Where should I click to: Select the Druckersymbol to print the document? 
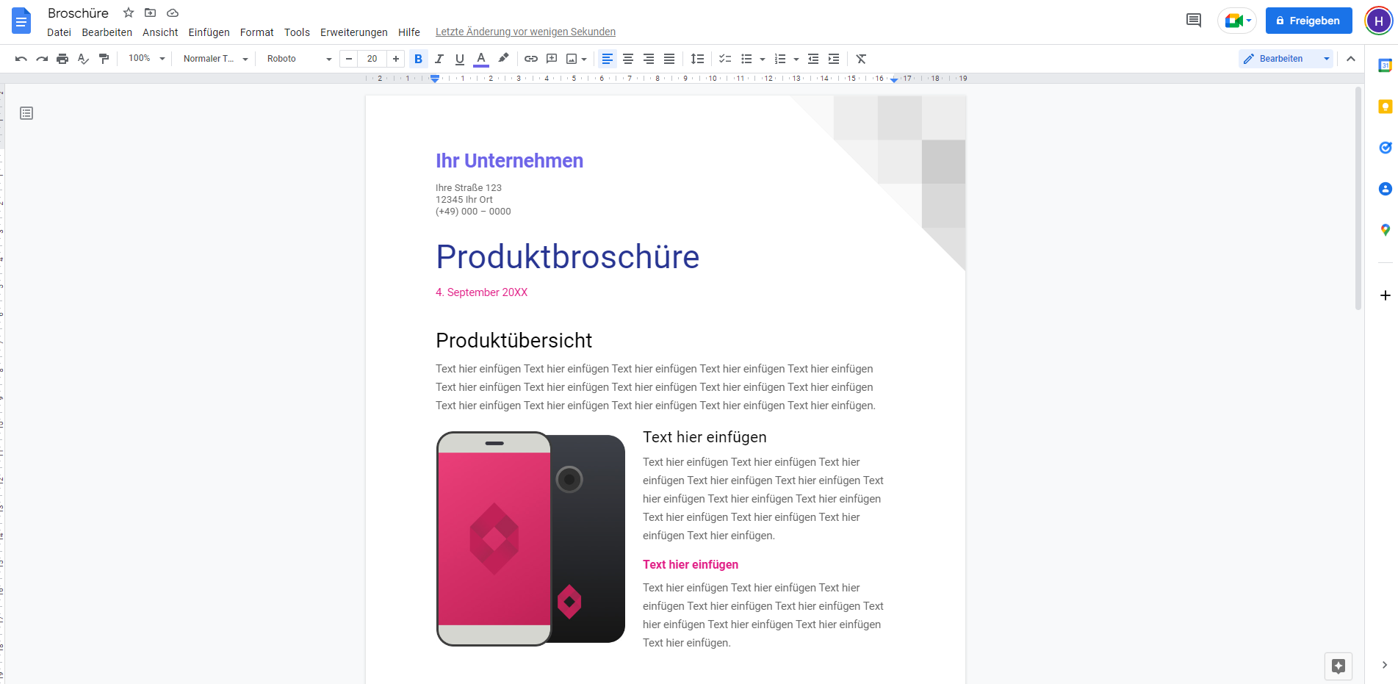click(x=62, y=59)
